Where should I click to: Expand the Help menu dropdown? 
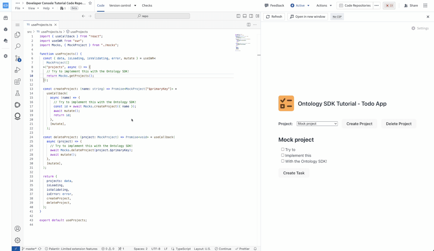pos(48,8)
